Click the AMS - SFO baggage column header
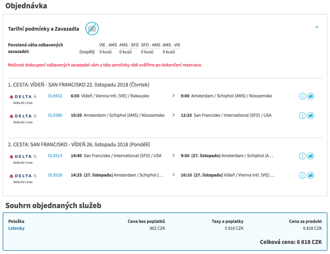The image size is (330, 254). [x=129, y=45]
